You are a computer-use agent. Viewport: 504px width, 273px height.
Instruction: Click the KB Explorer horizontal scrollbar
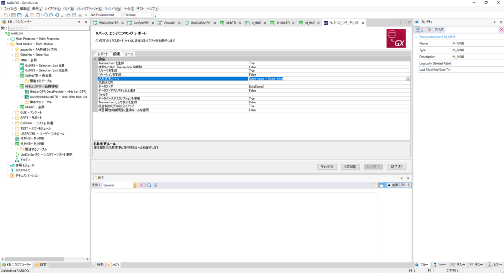point(35,259)
